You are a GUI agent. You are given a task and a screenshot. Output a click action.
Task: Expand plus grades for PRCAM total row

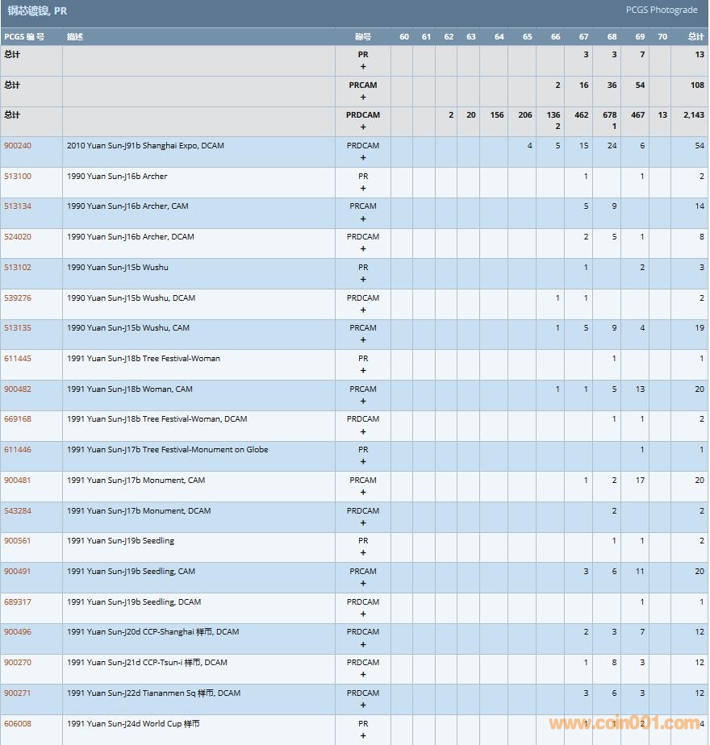pyautogui.click(x=363, y=98)
